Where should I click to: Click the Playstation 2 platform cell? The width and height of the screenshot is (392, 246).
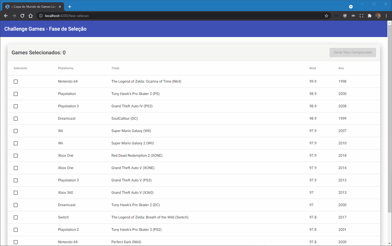pos(68,230)
